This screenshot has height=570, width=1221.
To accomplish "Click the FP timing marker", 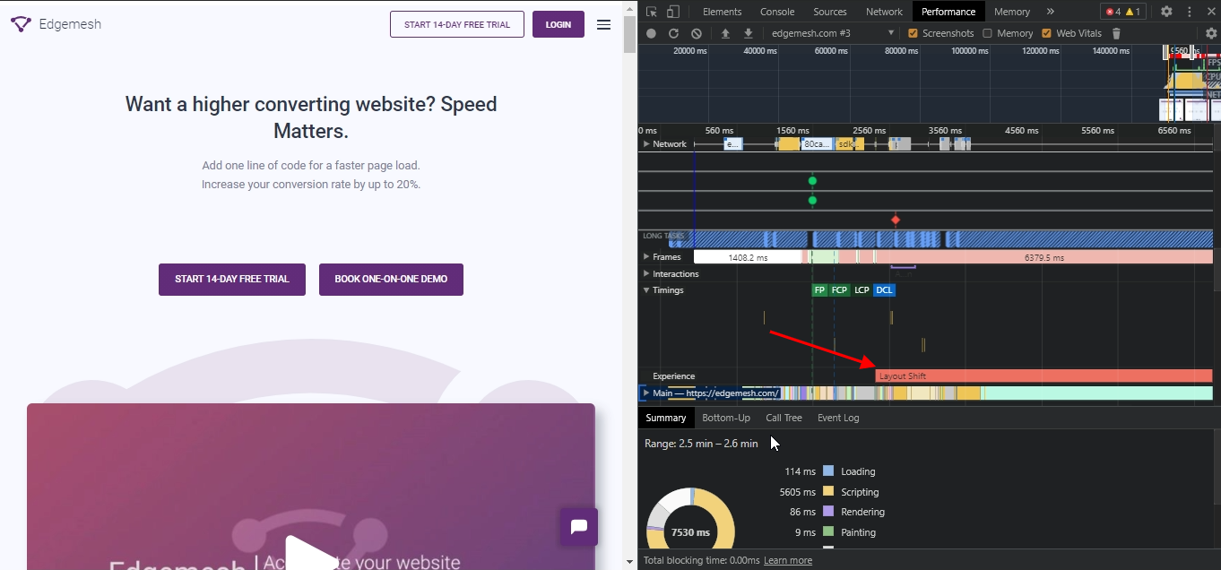I will pos(819,290).
